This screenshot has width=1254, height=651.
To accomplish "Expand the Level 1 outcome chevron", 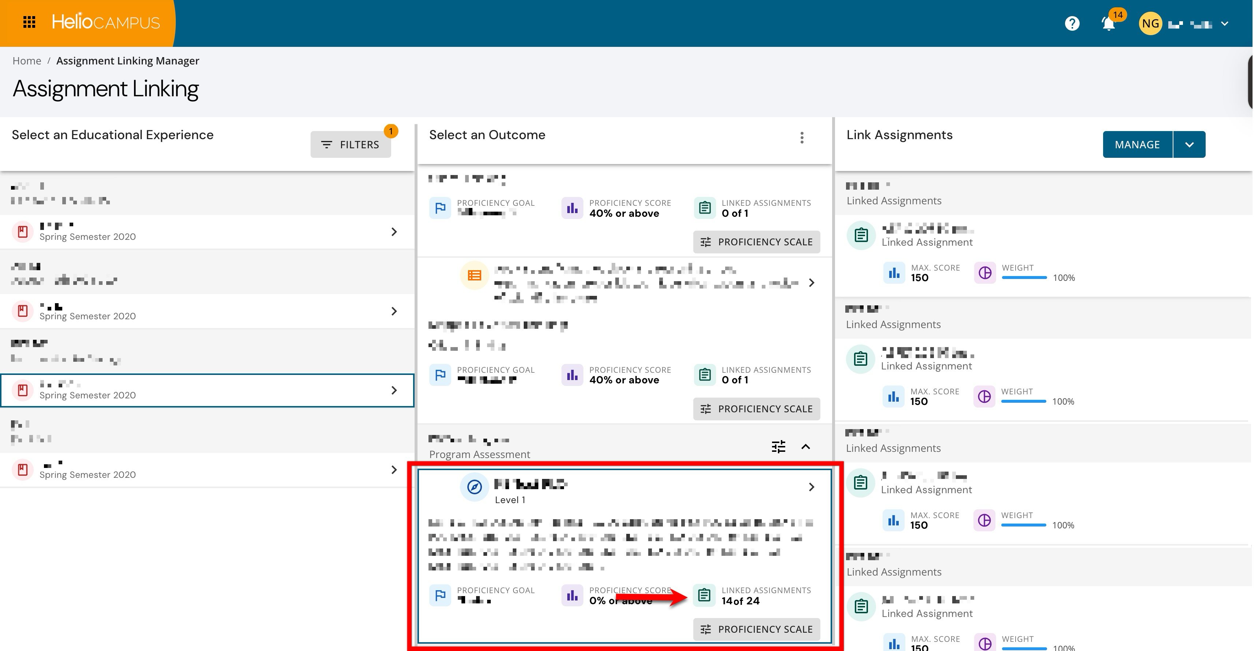I will tap(812, 487).
